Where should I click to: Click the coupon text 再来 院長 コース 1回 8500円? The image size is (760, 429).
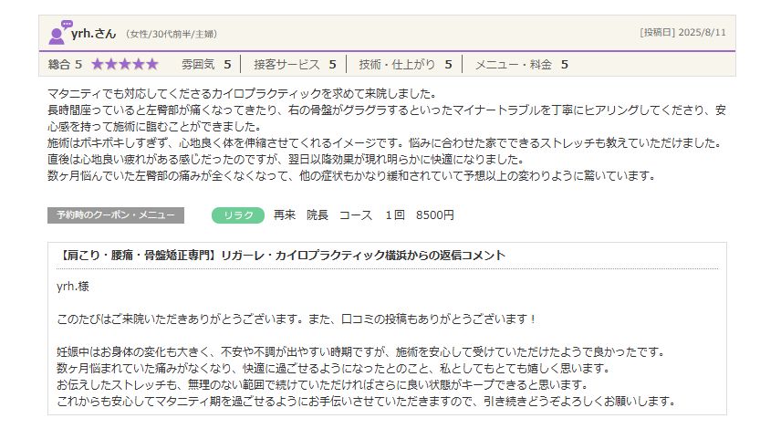click(x=363, y=215)
